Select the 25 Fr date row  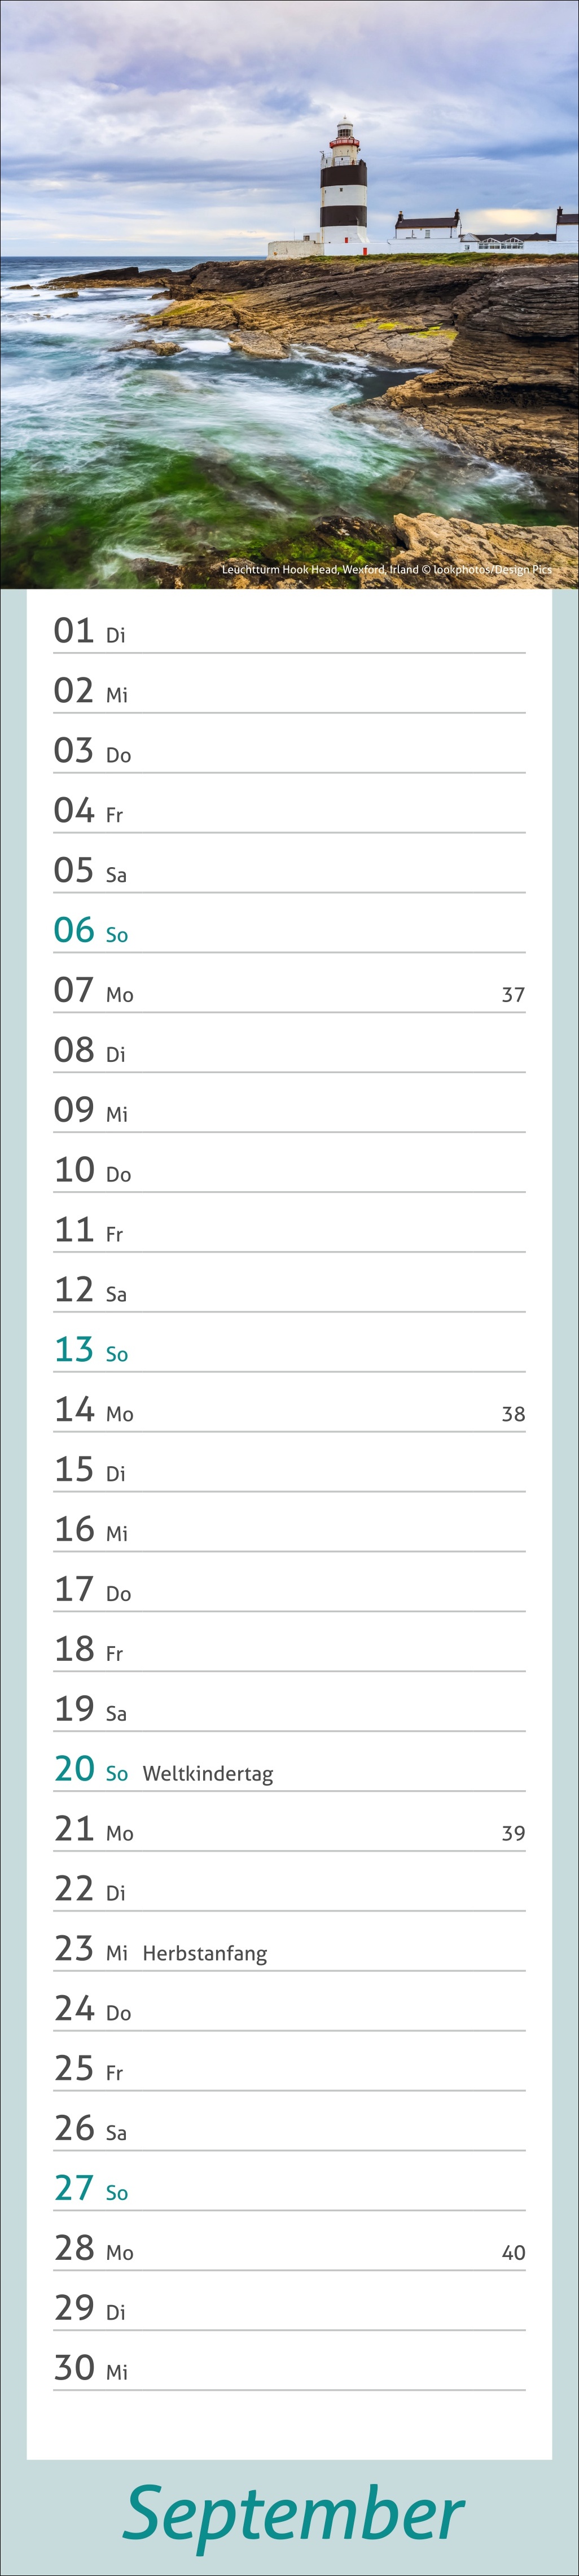click(289, 2069)
